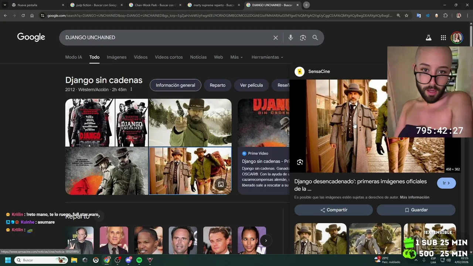Open the Más información link
The image size is (473, 266).
415,197
